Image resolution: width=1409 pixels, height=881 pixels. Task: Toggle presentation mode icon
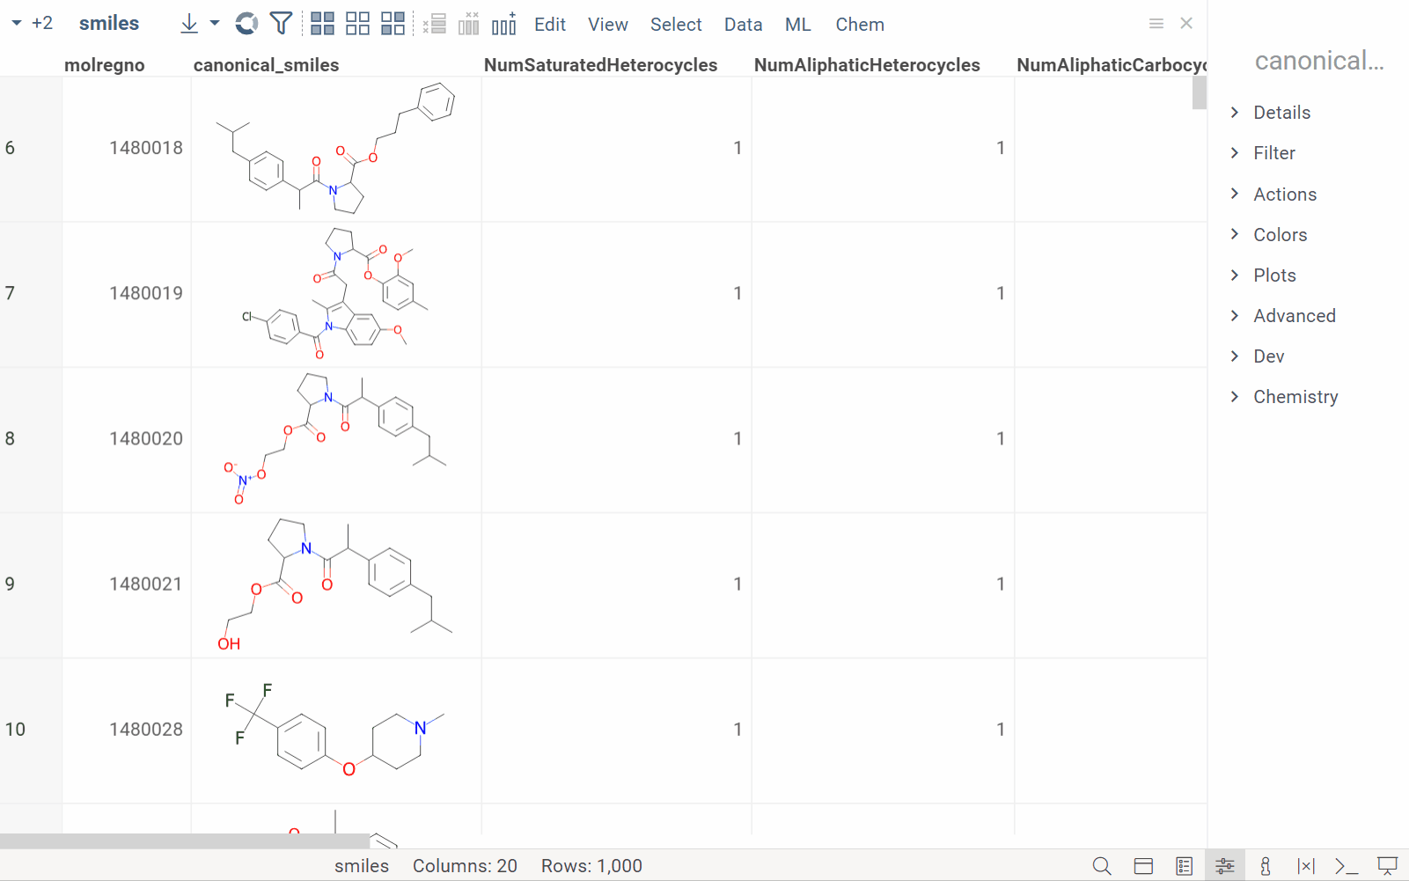click(x=1387, y=866)
